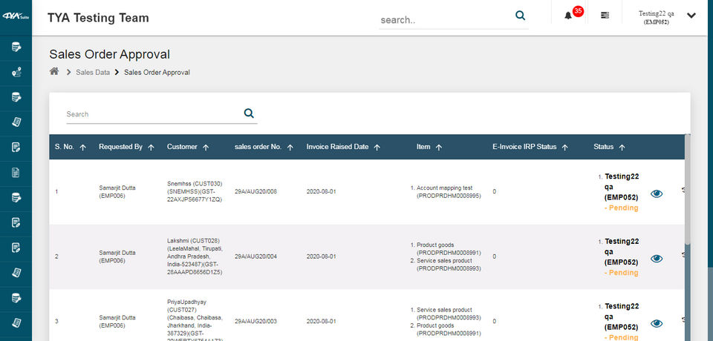Sort by sales order No. arrow
This screenshot has width=713, height=341.
pos(290,147)
